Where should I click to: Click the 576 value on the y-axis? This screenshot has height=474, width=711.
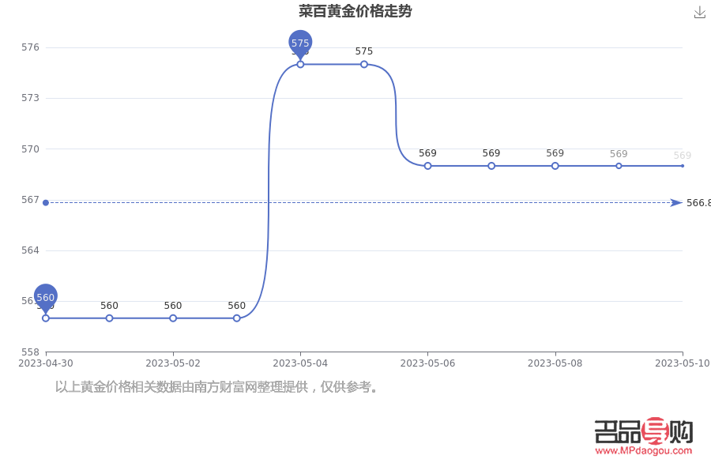pyautogui.click(x=30, y=47)
